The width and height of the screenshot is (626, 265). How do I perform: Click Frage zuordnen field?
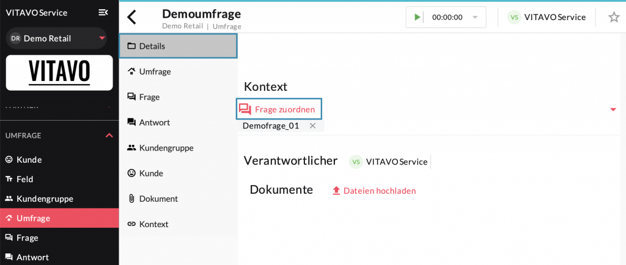(x=279, y=110)
